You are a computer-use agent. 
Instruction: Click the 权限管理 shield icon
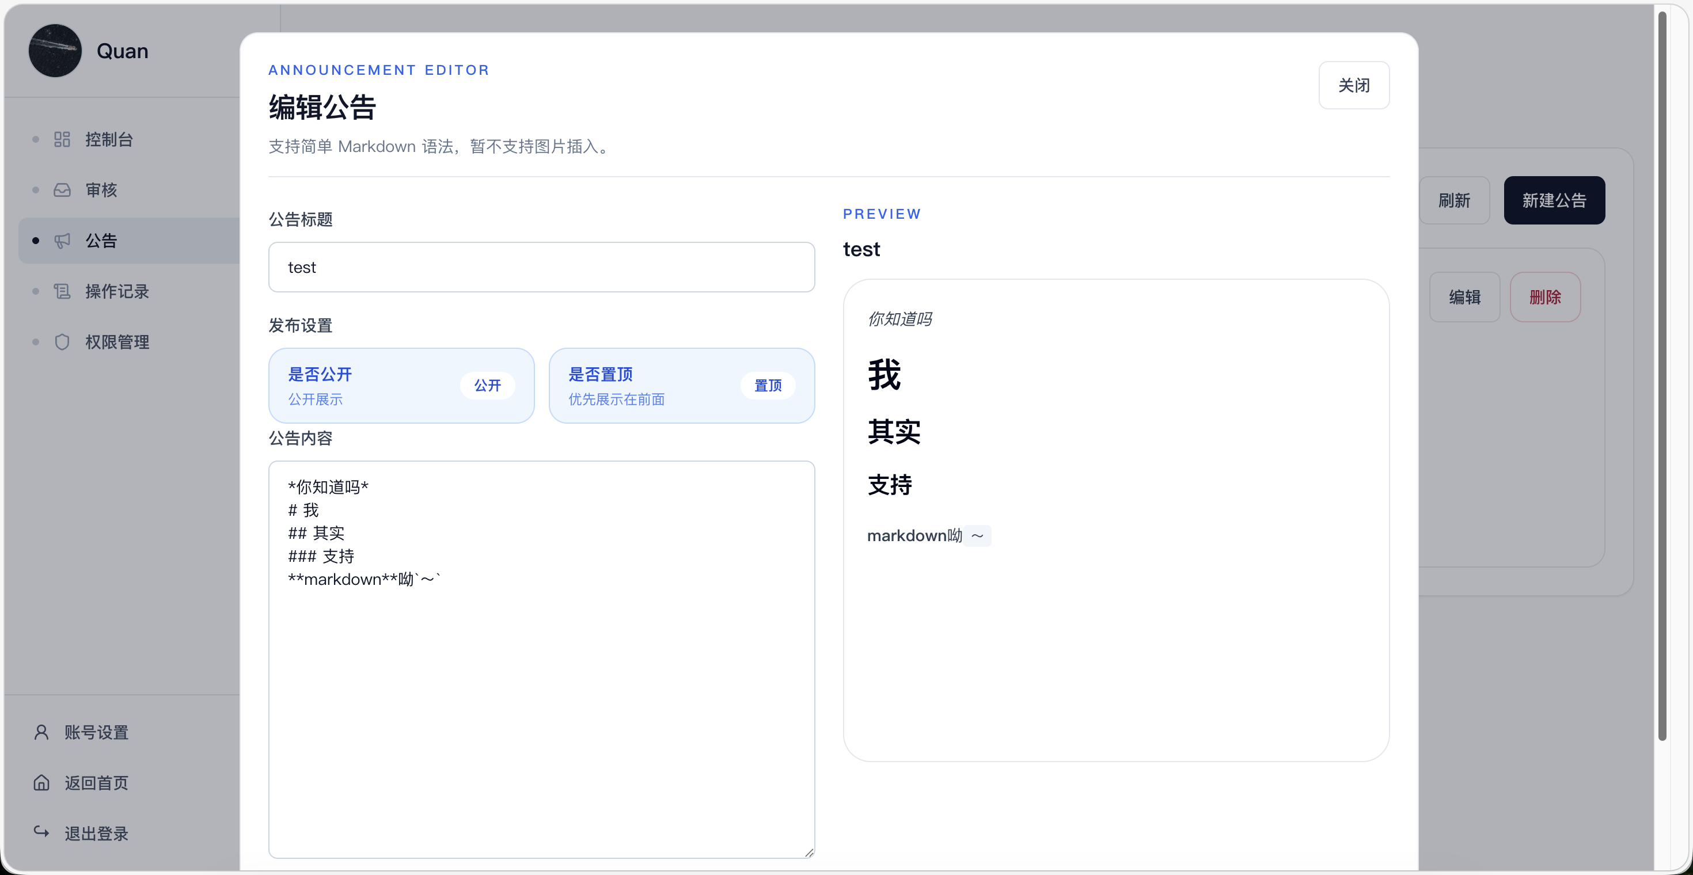62,341
